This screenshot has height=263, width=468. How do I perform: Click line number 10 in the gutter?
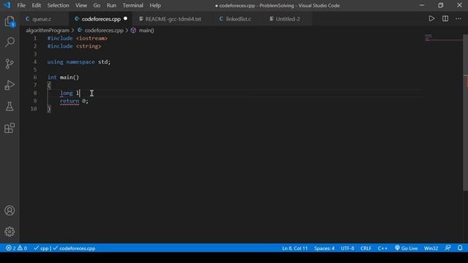pyautogui.click(x=34, y=109)
